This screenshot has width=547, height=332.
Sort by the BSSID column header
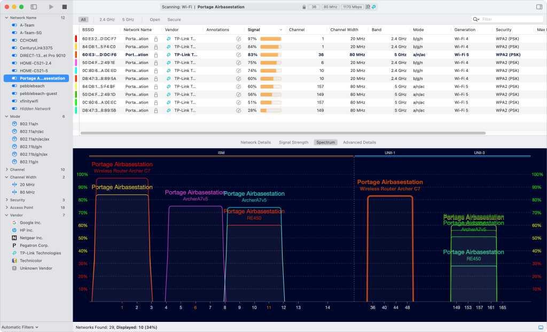click(x=88, y=30)
